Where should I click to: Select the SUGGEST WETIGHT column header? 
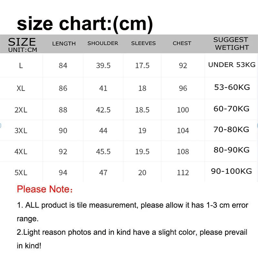tap(231, 44)
